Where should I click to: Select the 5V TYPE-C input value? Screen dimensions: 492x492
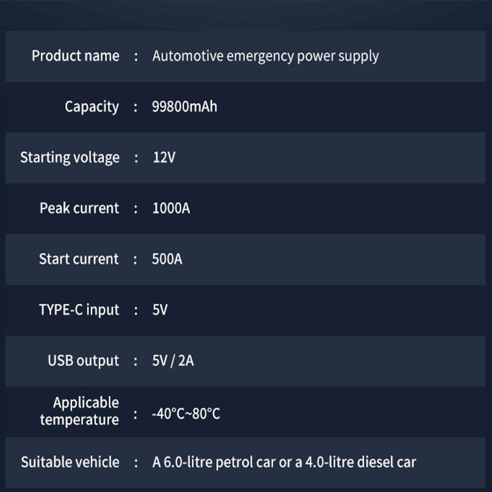(160, 310)
